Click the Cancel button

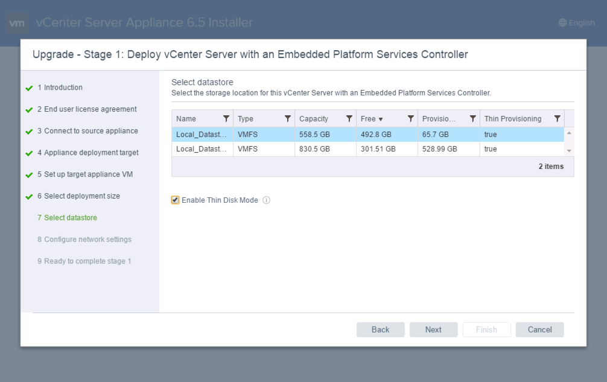(x=539, y=329)
